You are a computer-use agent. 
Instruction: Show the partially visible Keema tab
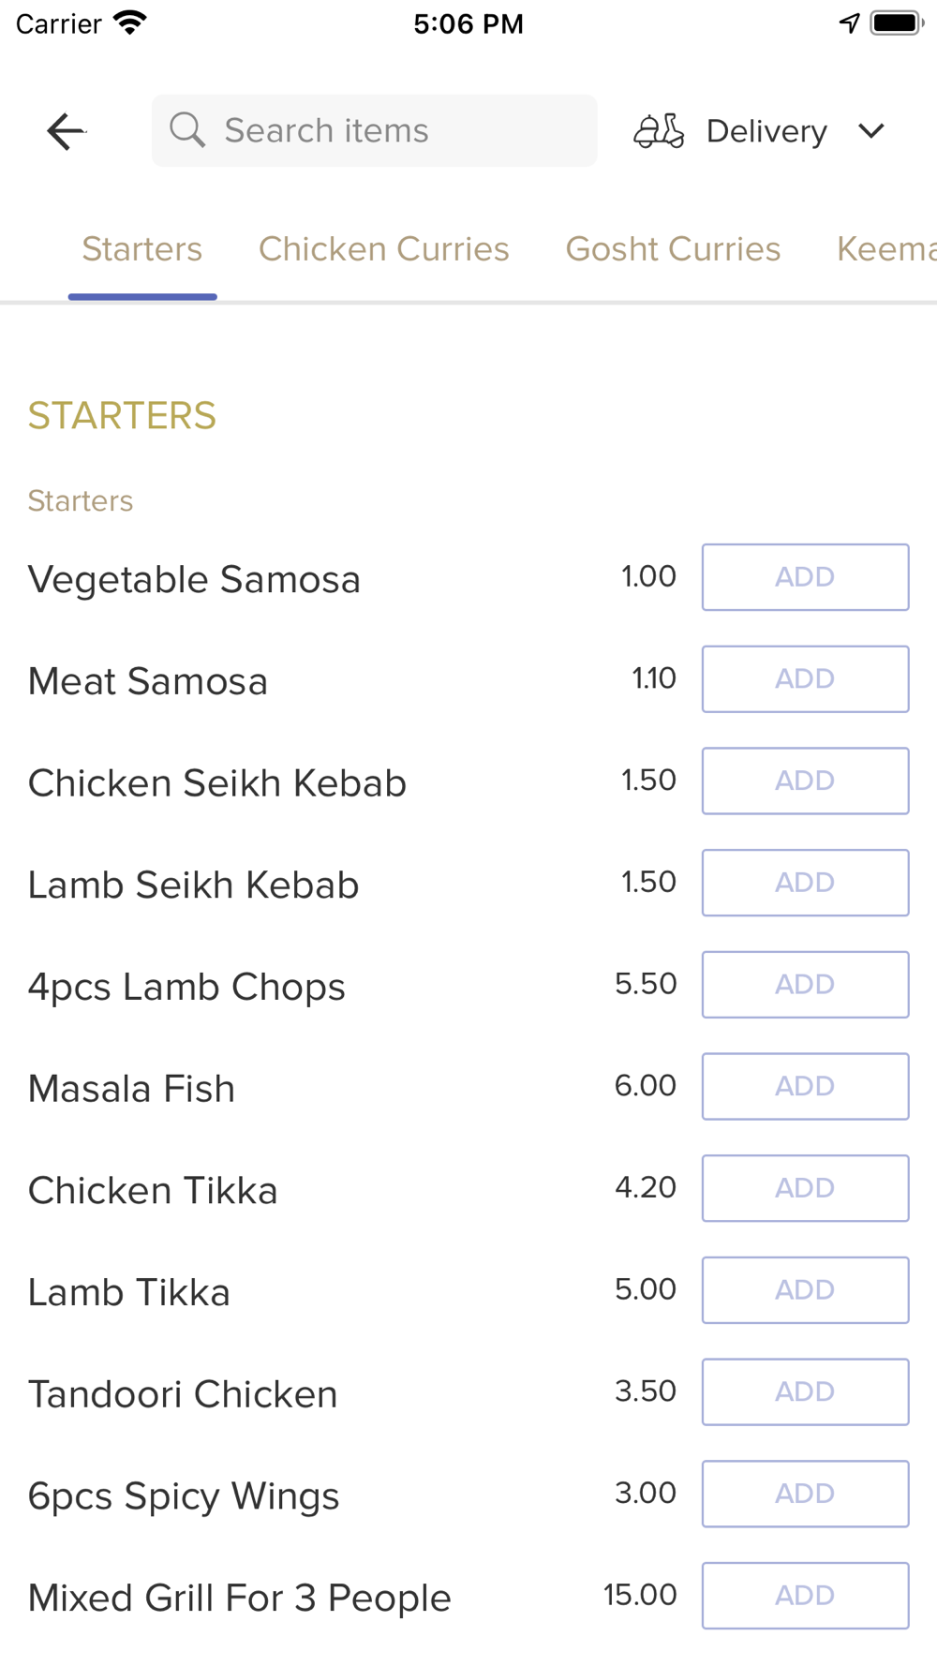pos(885,249)
